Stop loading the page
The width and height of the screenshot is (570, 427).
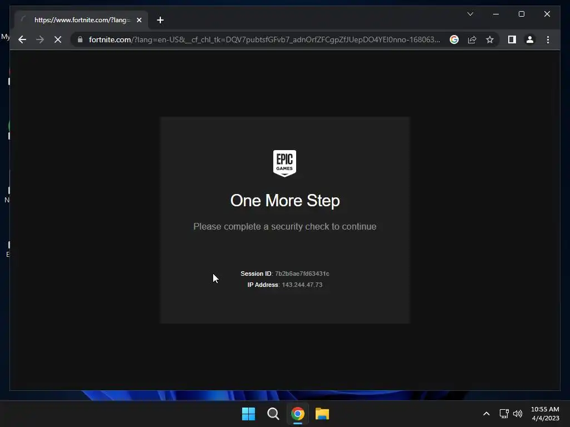tap(58, 39)
